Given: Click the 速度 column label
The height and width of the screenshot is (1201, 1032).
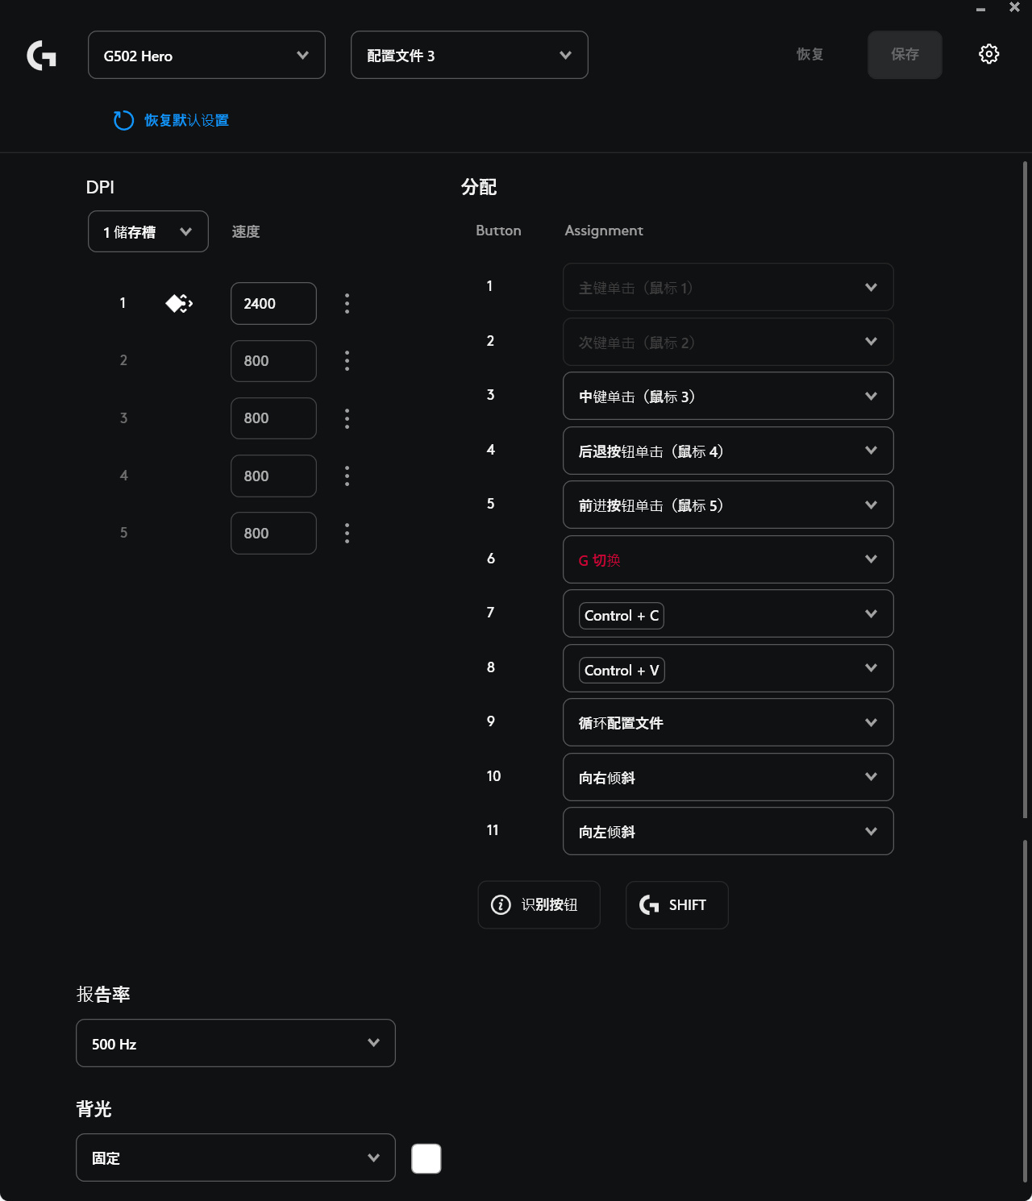Looking at the screenshot, I should point(246,232).
